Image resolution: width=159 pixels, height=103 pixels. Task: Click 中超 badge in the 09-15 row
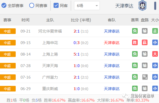coord(8,43)
